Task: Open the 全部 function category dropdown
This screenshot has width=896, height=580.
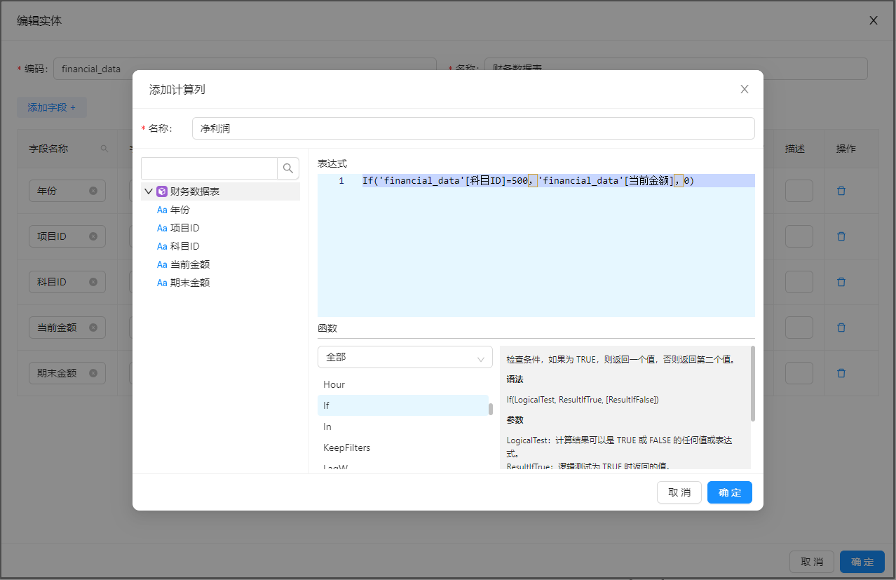Action: pyautogui.click(x=405, y=357)
